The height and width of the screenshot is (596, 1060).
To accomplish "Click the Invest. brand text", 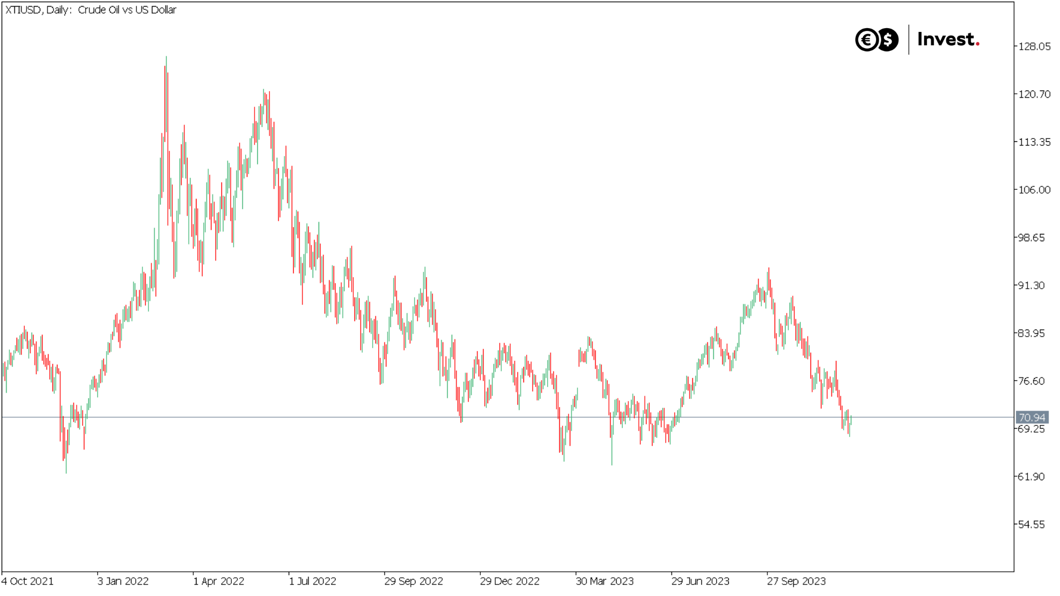I will [948, 39].
